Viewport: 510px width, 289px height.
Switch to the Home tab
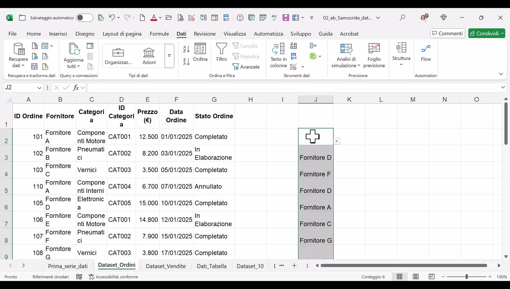34,34
